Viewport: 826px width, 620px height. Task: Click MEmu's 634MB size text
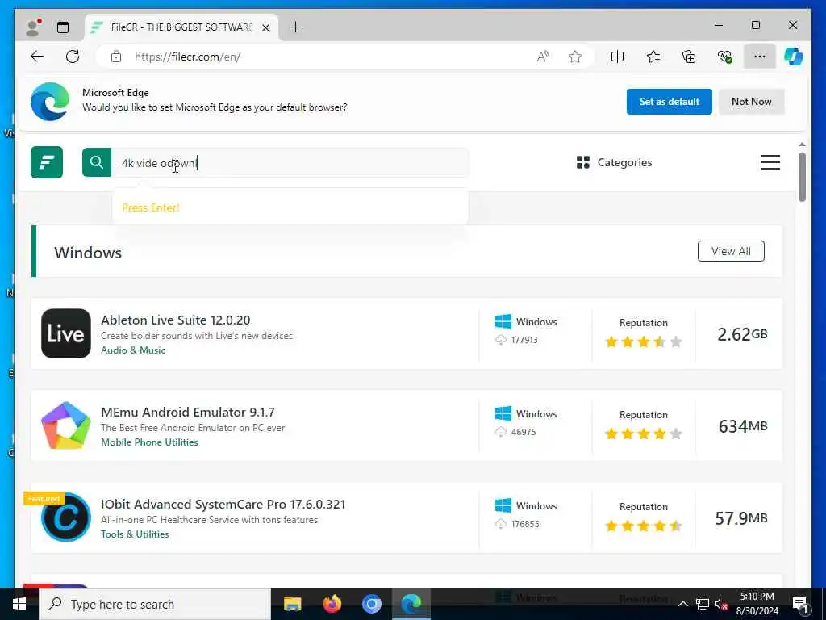pyautogui.click(x=743, y=426)
